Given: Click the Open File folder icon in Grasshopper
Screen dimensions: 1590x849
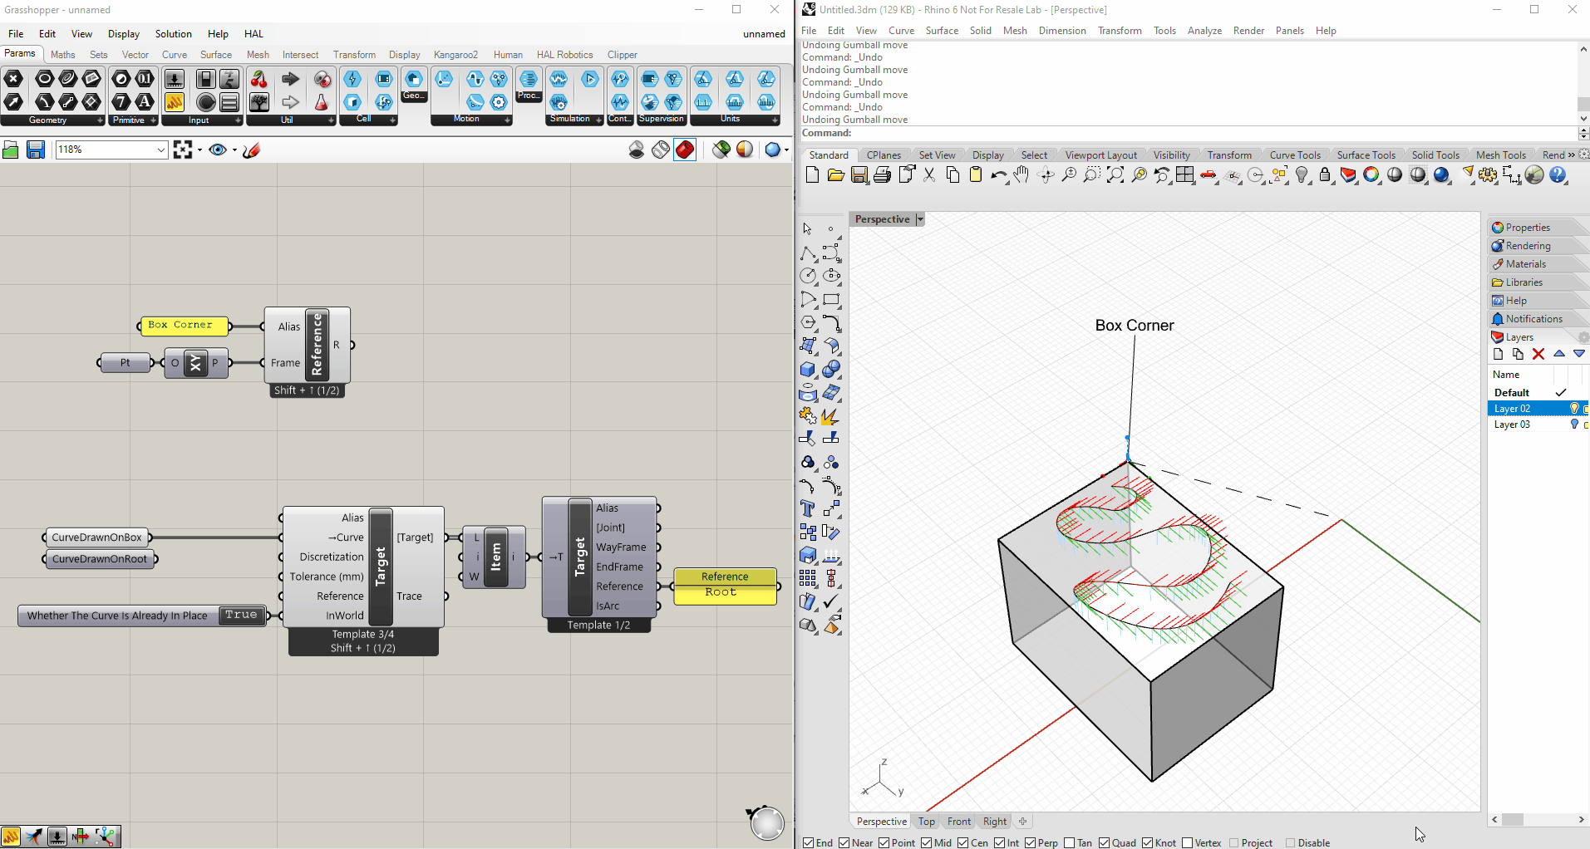Looking at the screenshot, I should click(11, 150).
